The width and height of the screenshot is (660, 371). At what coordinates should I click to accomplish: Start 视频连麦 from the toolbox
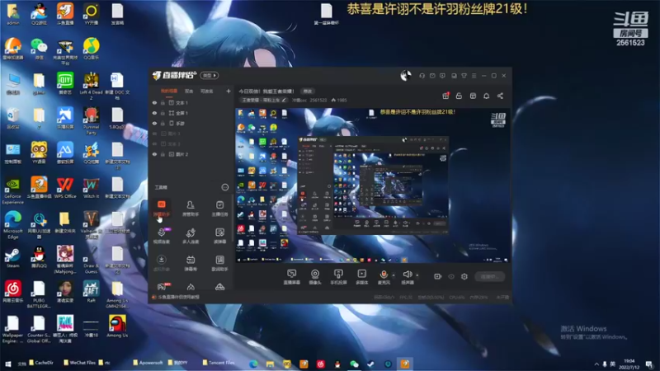coord(161,236)
